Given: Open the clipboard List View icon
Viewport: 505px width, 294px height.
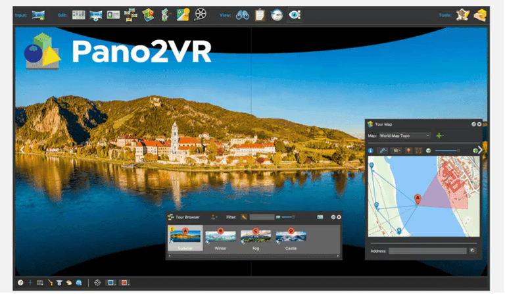Looking at the screenshot, I should pyautogui.click(x=260, y=15).
